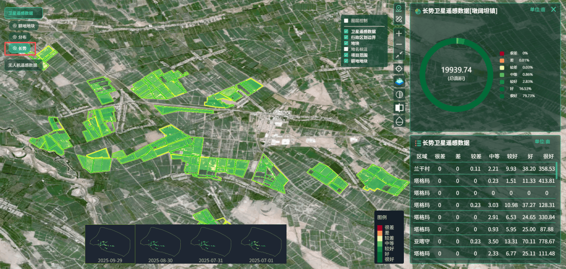Close the 长势卫星遥感数据 chart panel
Screen dimensions: 566x269
553,9
